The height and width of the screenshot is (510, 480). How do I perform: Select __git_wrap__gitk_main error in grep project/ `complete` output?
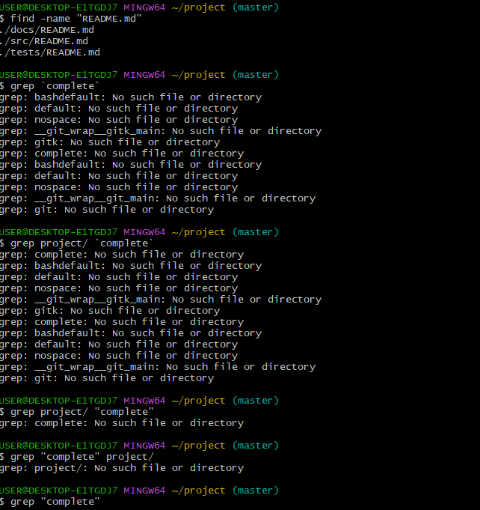pos(161,300)
